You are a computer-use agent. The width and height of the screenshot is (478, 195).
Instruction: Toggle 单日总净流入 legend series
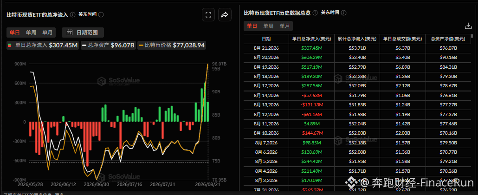point(43,45)
